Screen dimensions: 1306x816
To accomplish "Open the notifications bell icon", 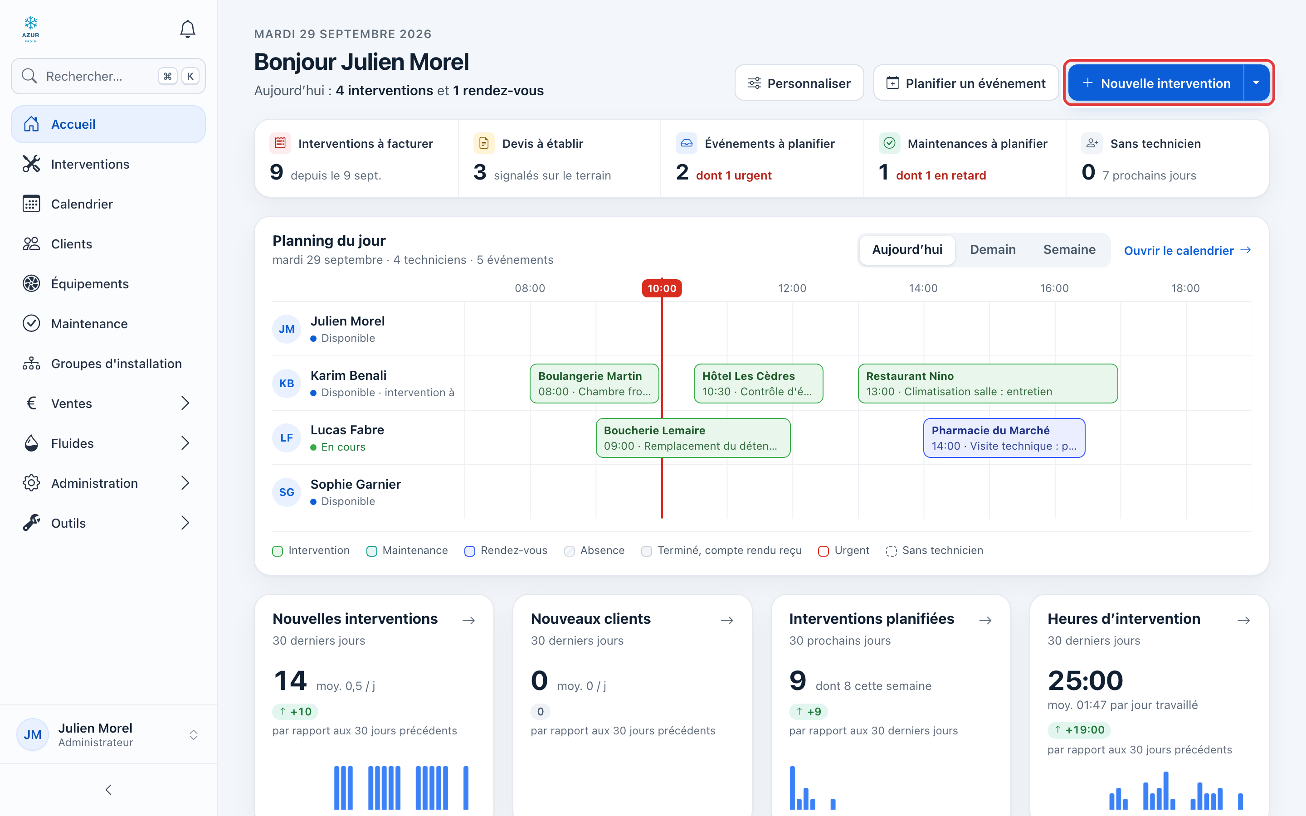I will point(187,29).
